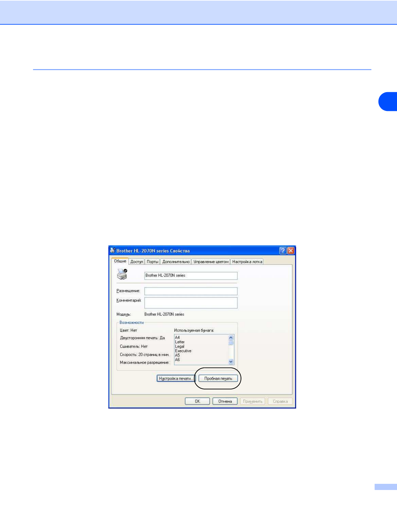Click the printer icon in General tab
This screenshot has width=397, height=514.
coord(122,274)
